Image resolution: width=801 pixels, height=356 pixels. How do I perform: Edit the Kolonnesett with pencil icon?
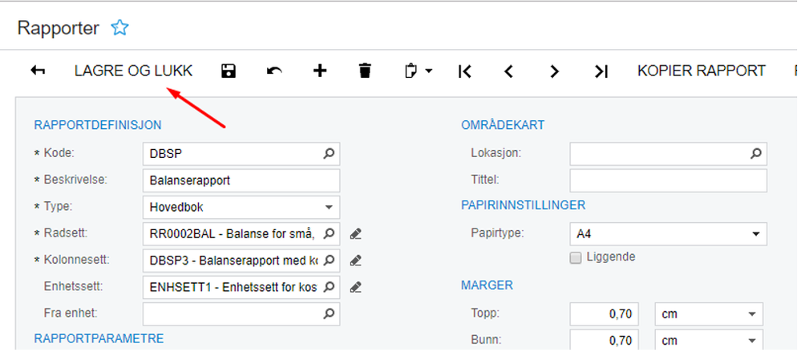coord(357,260)
